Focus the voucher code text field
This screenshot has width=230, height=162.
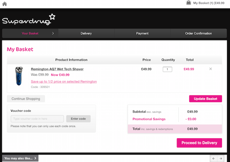point(37,119)
